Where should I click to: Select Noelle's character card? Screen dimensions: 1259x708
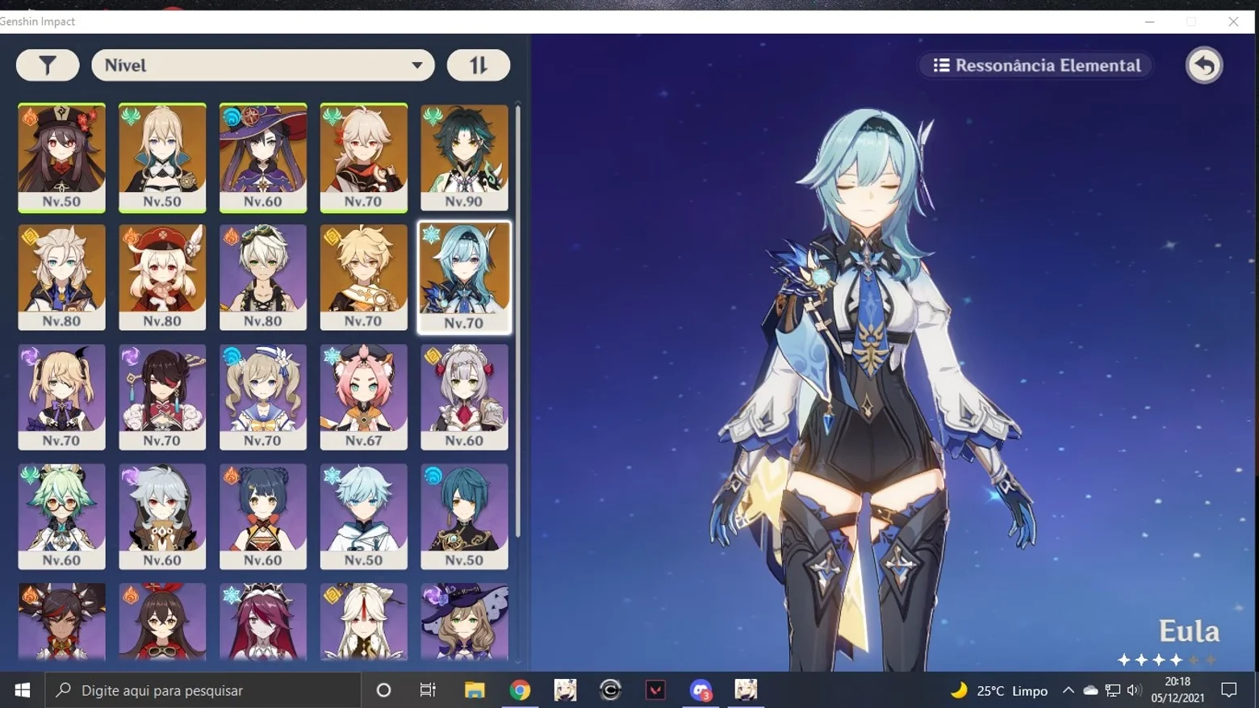pyautogui.click(x=464, y=397)
